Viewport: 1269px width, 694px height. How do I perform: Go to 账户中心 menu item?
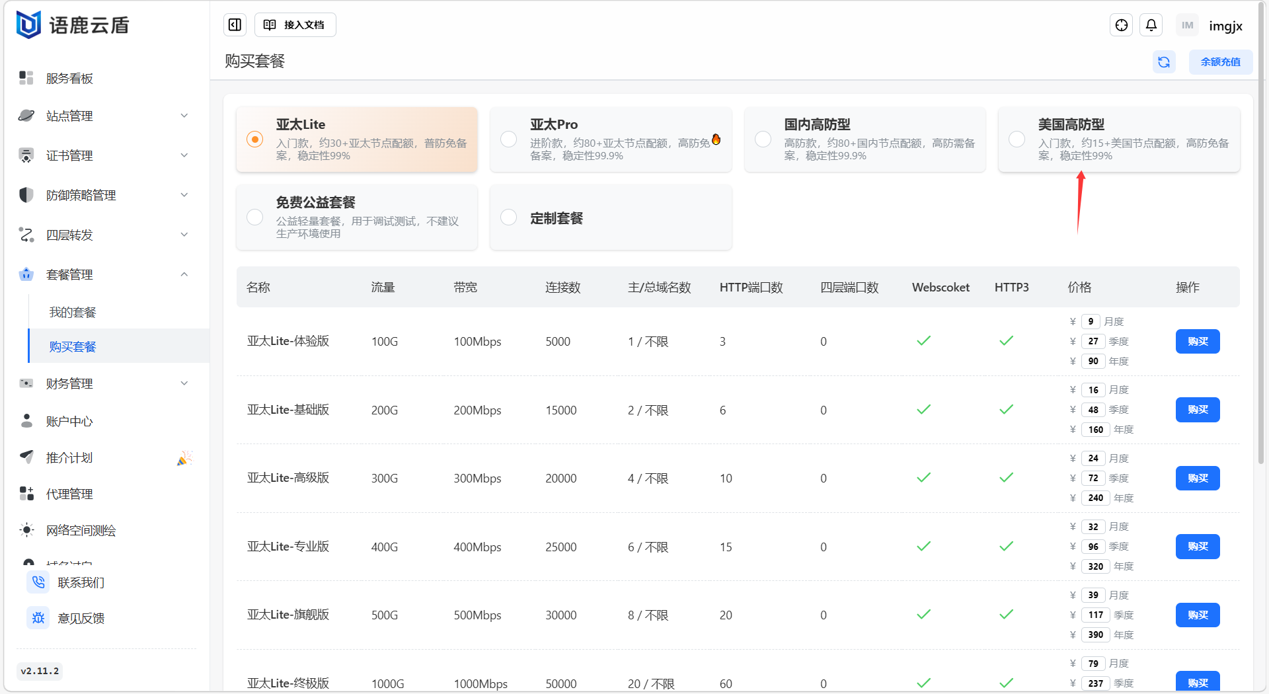pos(69,421)
